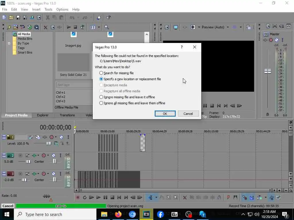Open the Overlays grid dropdown arrow
Image resolution: width=294 pixels, height=220 pixels.
[x=241, y=27]
